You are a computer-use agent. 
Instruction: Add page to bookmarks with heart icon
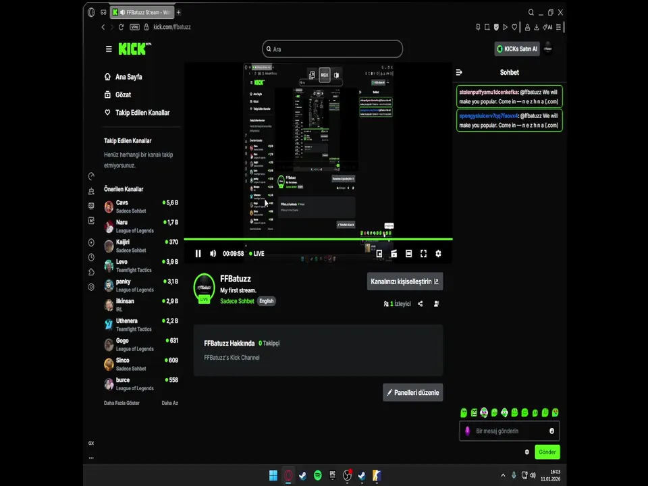coord(514,27)
